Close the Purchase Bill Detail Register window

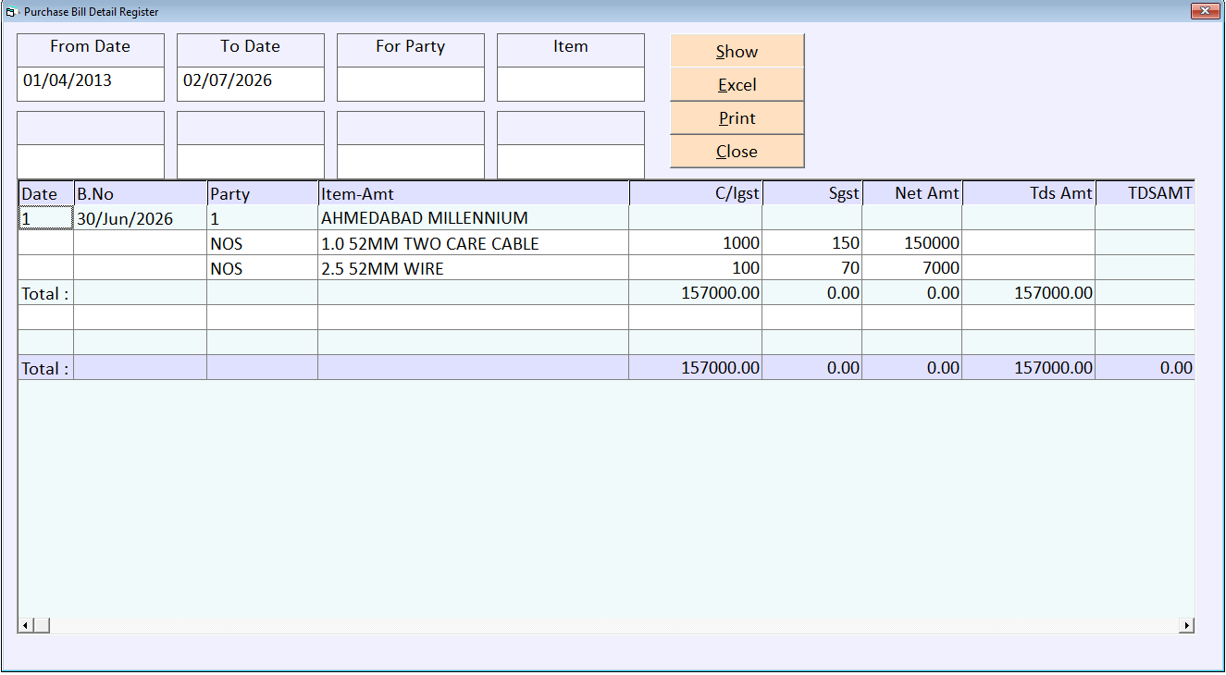[x=1204, y=11]
